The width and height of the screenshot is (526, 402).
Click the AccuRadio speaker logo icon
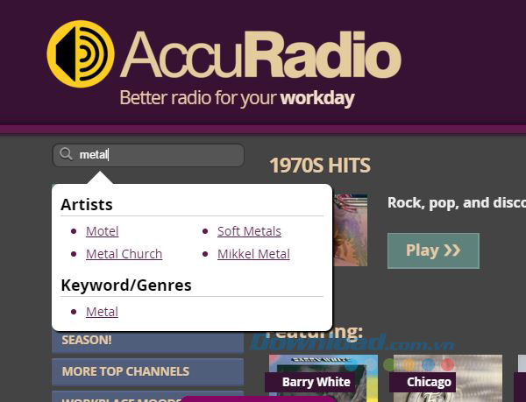click(x=81, y=54)
